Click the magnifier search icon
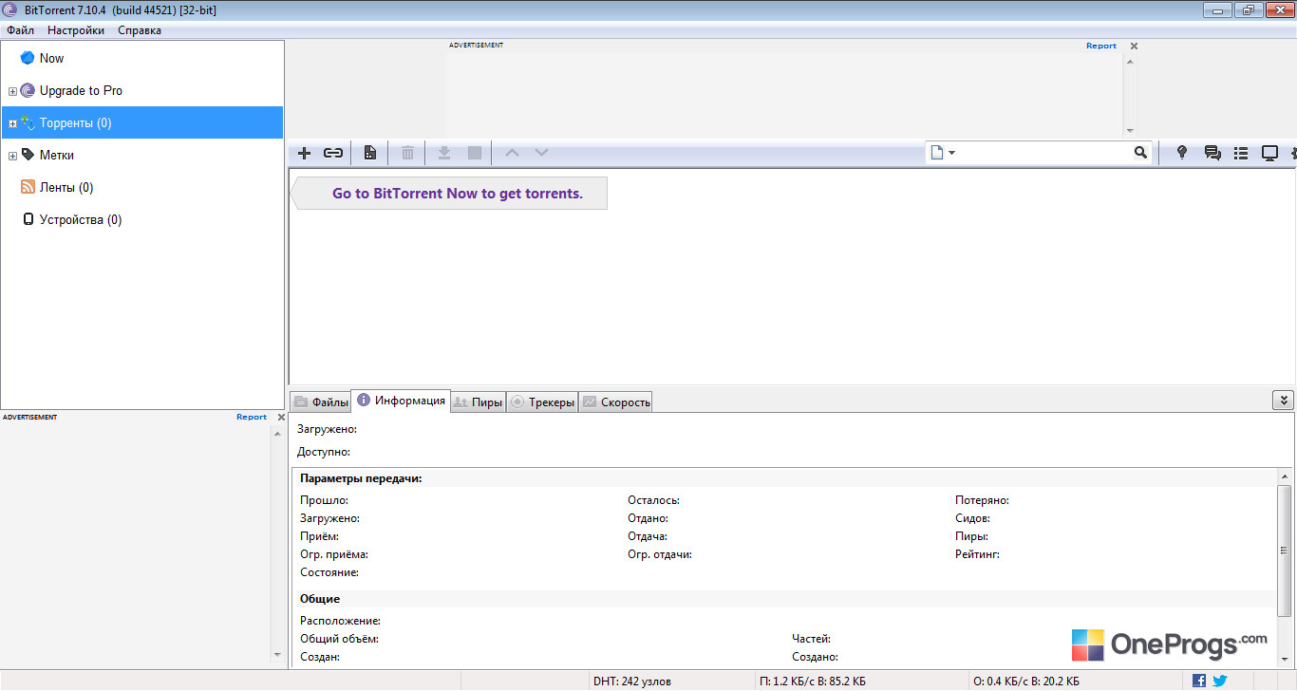Viewport: 1297px width, 691px height. pyautogui.click(x=1140, y=153)
